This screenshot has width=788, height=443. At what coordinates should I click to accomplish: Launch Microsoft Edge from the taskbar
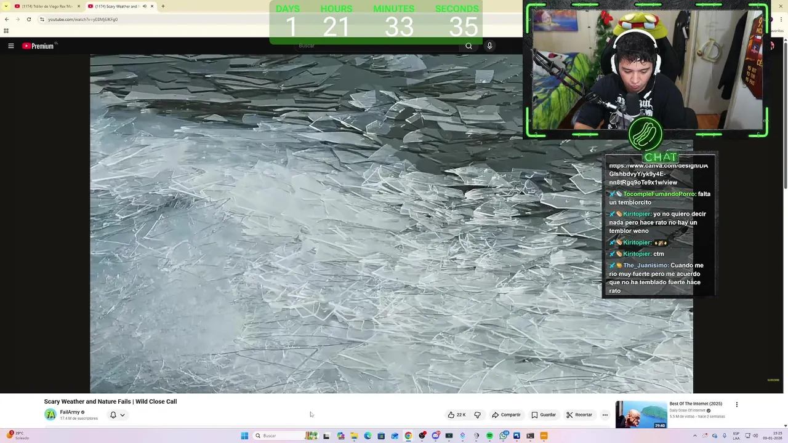(x=368, y=436)
